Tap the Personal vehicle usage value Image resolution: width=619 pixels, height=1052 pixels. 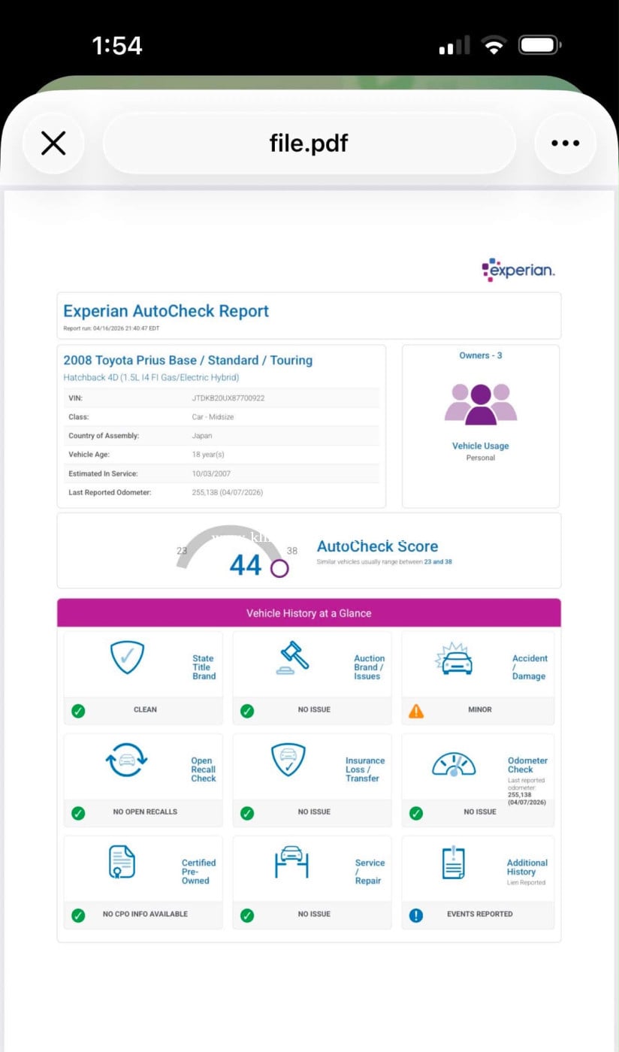tap(481, 458)
